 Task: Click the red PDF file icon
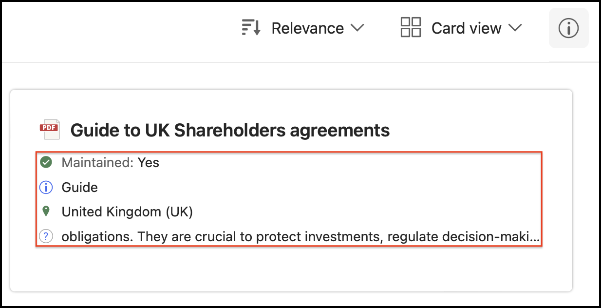(x=49, y=129)
